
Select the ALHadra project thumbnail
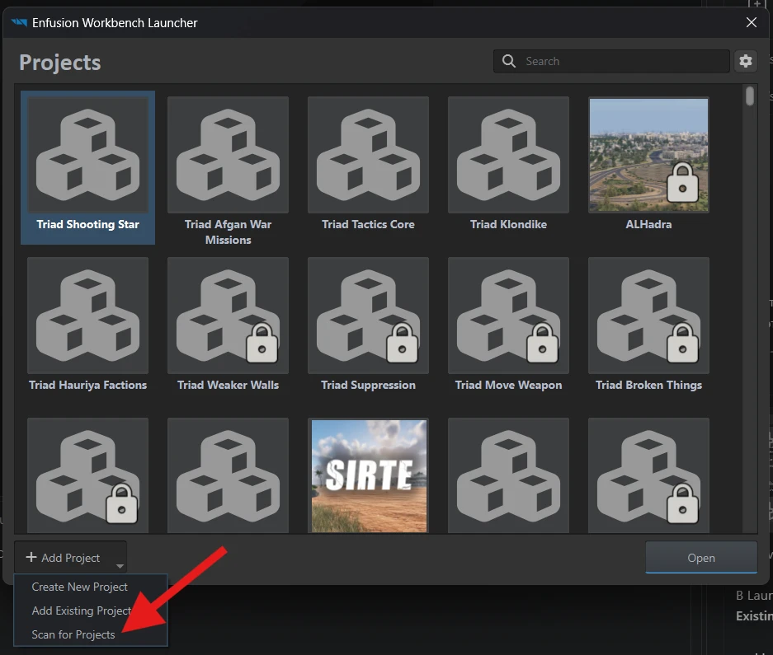pyautogui.click(x=648, y=155)
